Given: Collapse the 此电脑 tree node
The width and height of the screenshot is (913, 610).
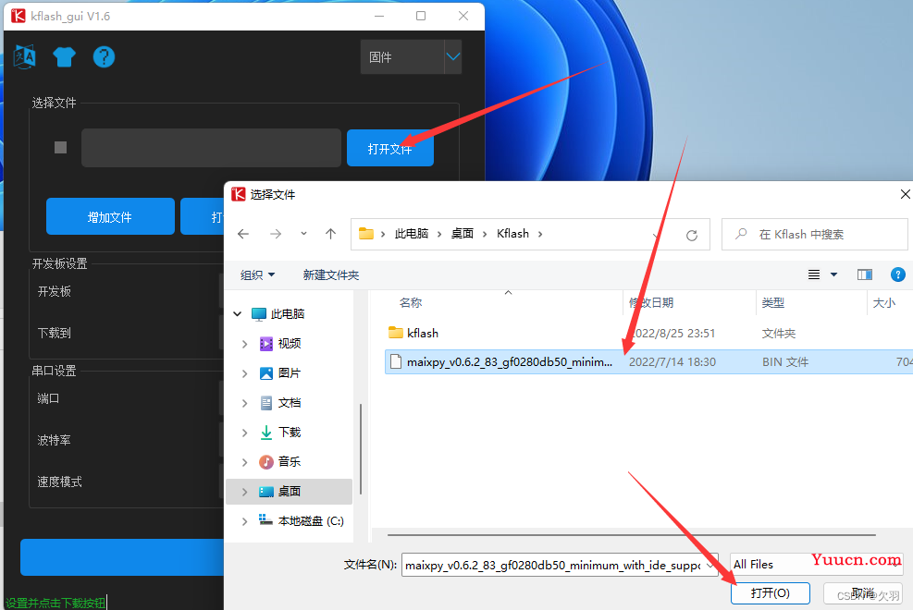Looking at the screenshot, I should 238,314.
